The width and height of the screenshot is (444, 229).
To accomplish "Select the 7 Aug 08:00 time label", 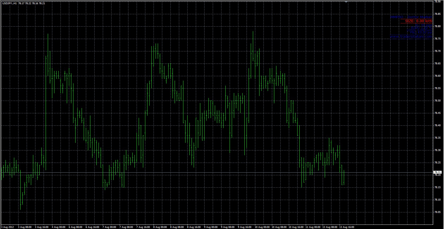I will [126, 227].
